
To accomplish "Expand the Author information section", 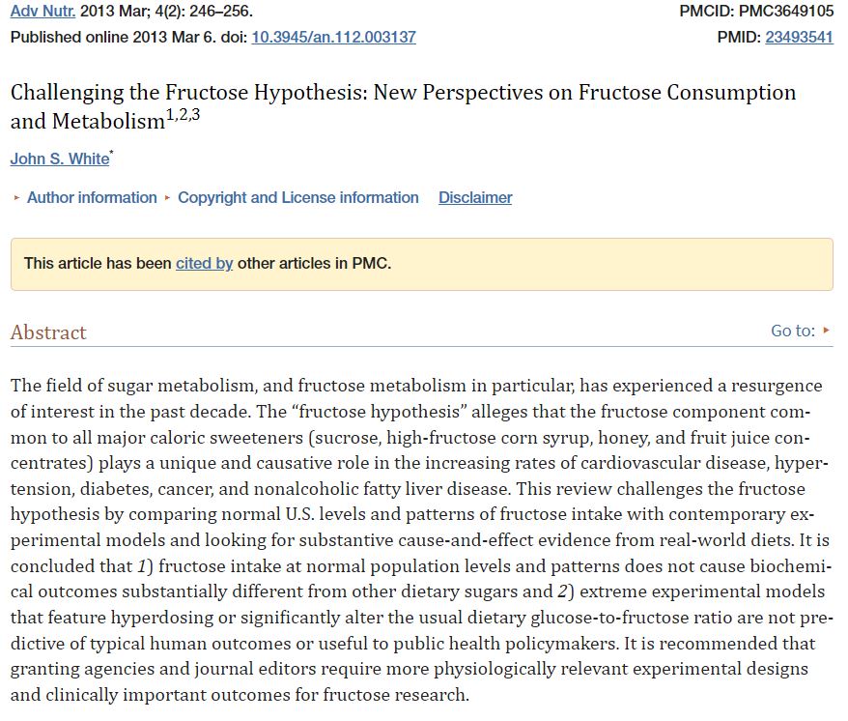I will 92,197.
